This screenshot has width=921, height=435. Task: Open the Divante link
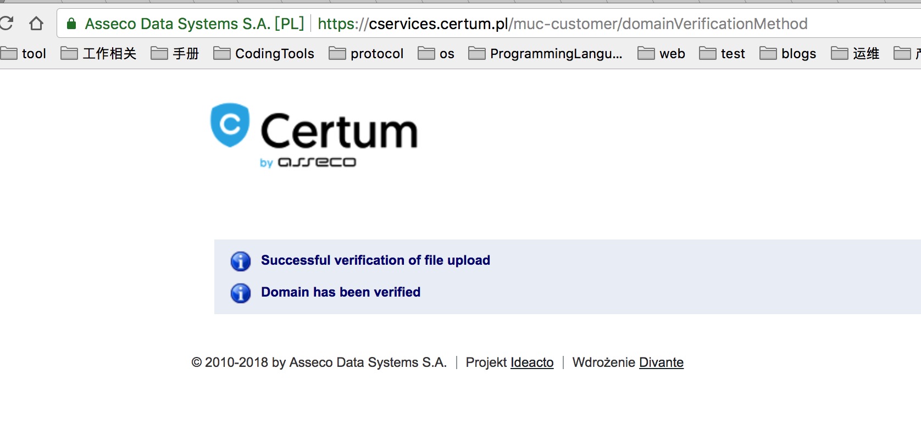(x=661, y=362)
